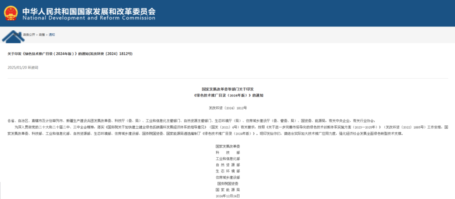Click the signature line 国家能源局
The height and width of the screenshot is (199, 455).
tap(227, 190)
